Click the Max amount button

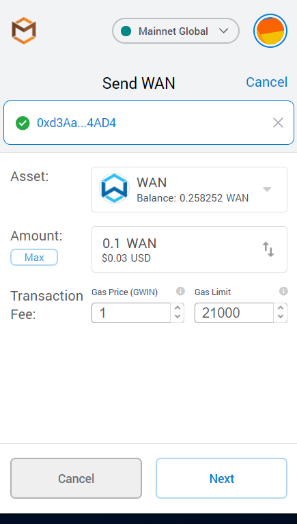pyautogui.click(x=34, y=258)
